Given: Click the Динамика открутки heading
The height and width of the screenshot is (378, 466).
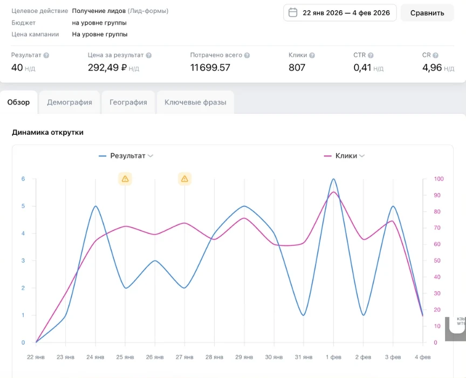Looking at the screenshot, I should (47, 132).
